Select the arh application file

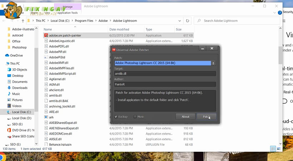[51, 117]
